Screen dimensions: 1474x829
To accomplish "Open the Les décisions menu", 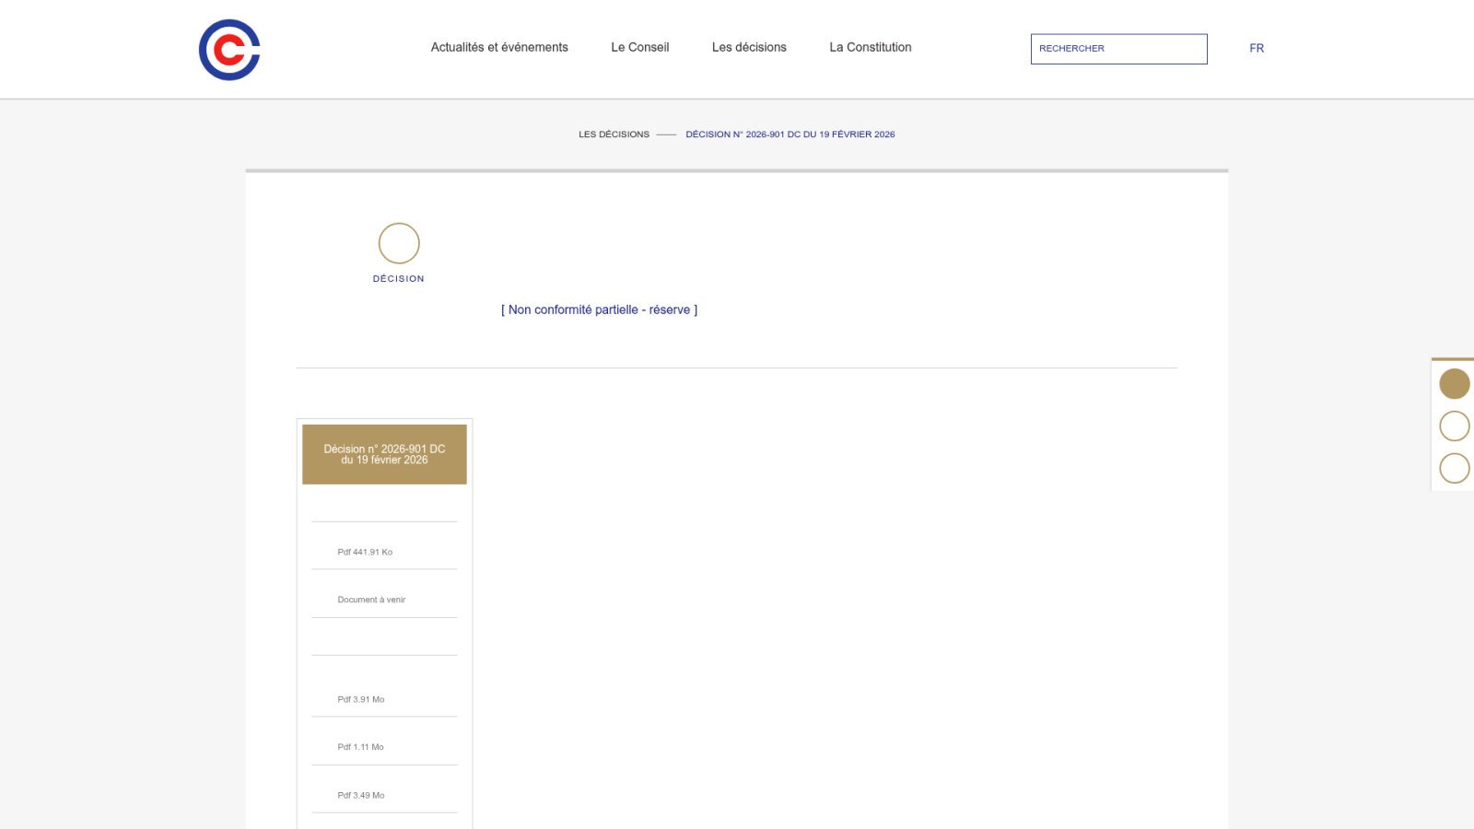I will (749, 47).
